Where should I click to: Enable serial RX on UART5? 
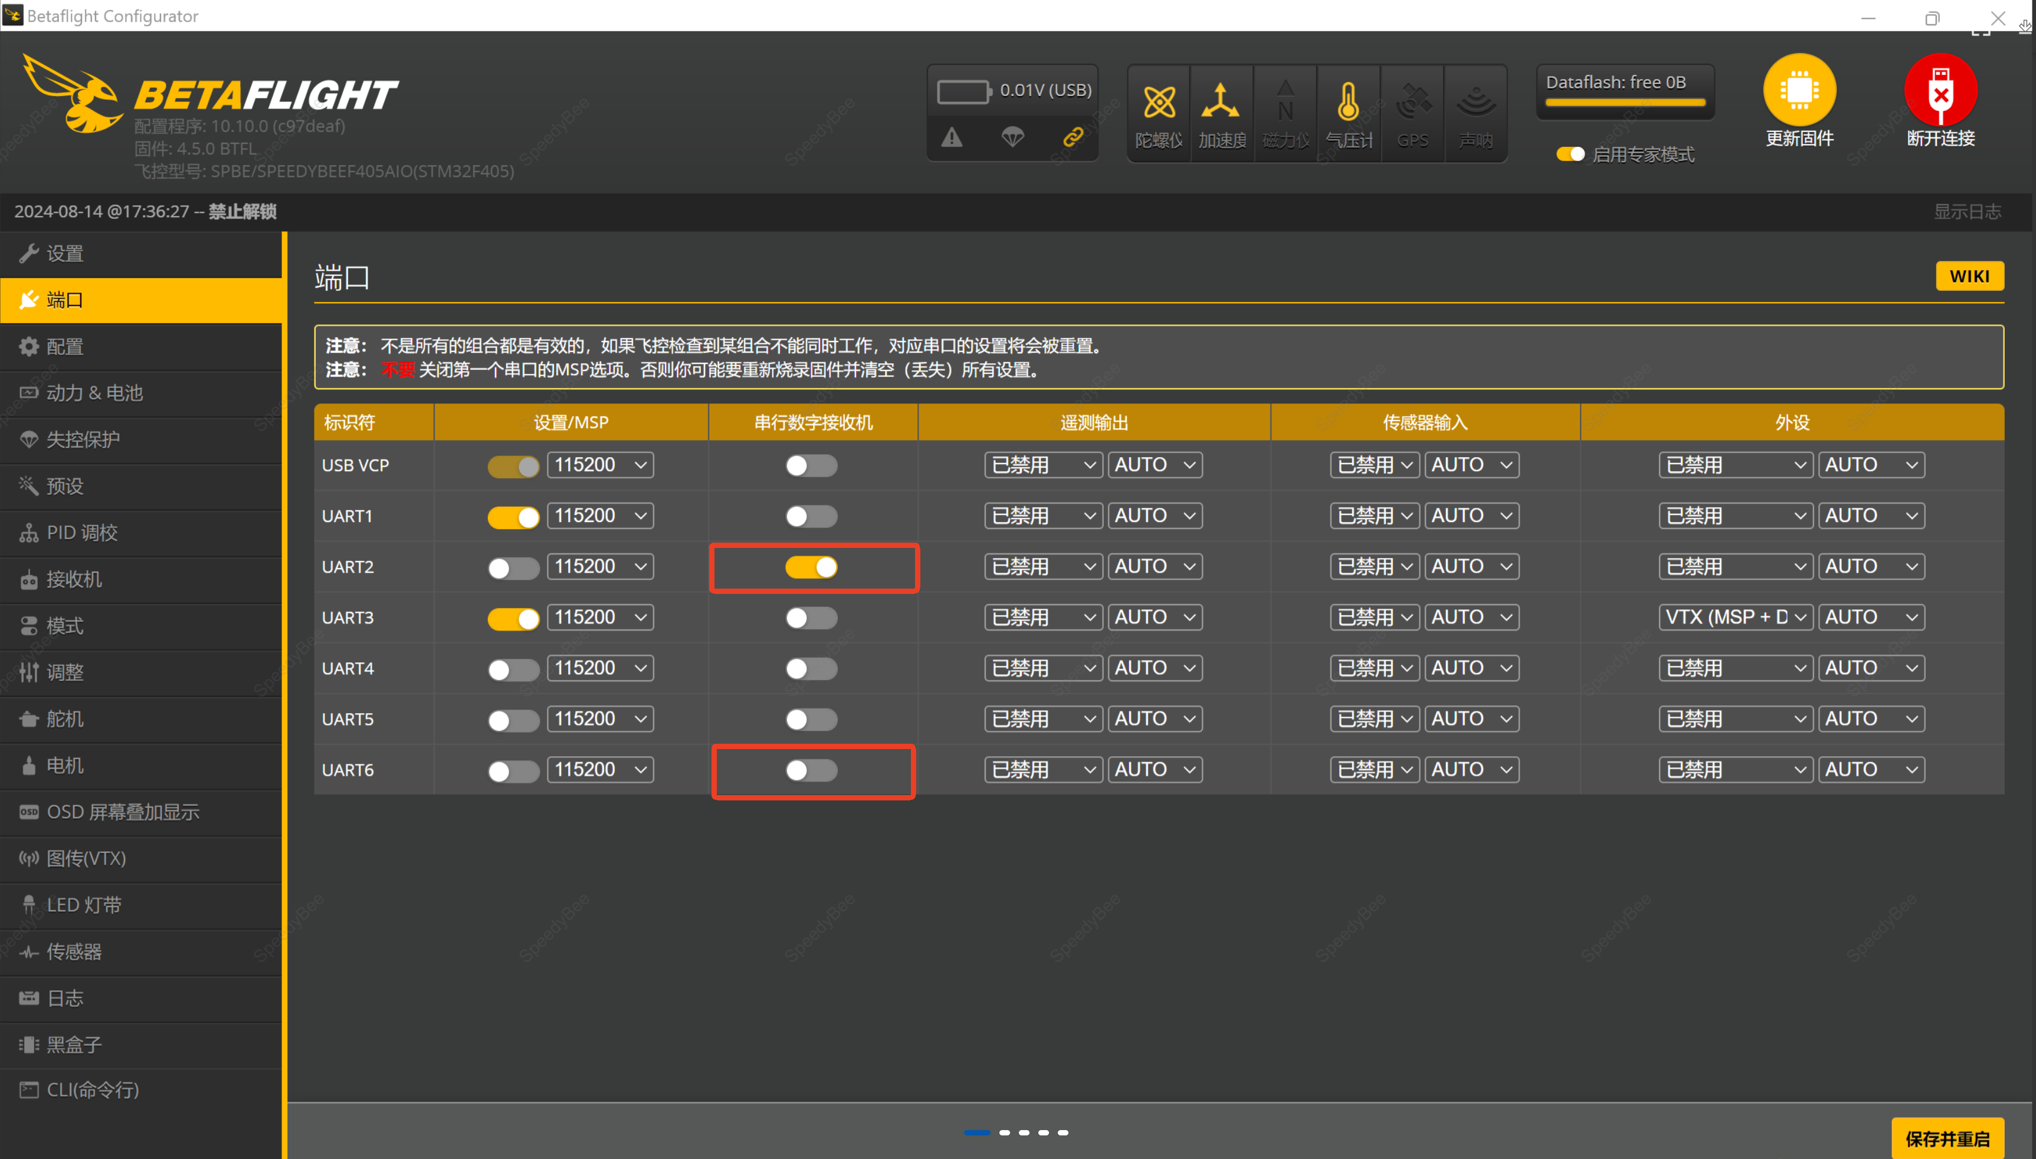[811, 720]
